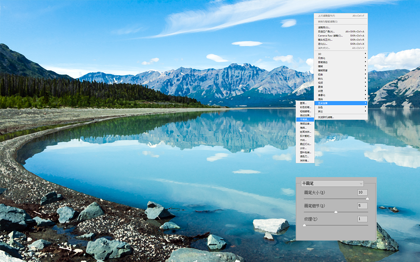Click the 纹理 value field showing 1
Viewport: 420px width, 262px height.
point(362,219)
